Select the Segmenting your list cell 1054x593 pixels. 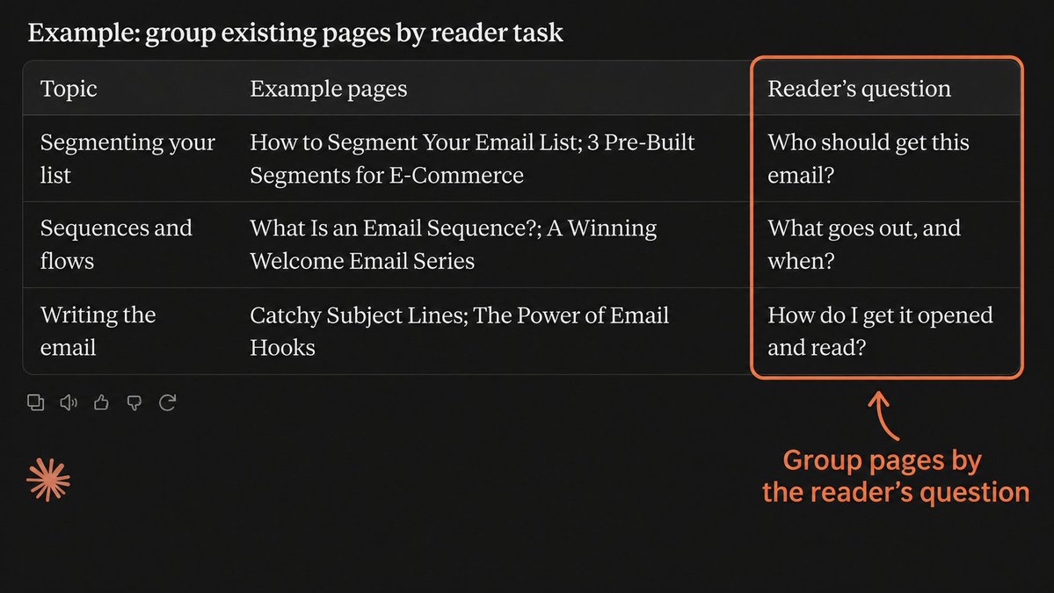(x=127, y=158)
